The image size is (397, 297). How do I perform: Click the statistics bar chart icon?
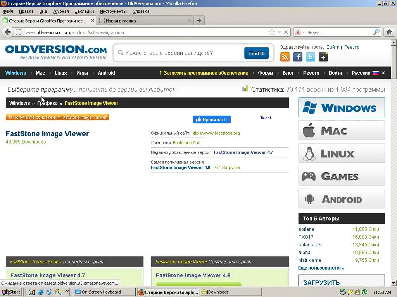pos(245,89)
